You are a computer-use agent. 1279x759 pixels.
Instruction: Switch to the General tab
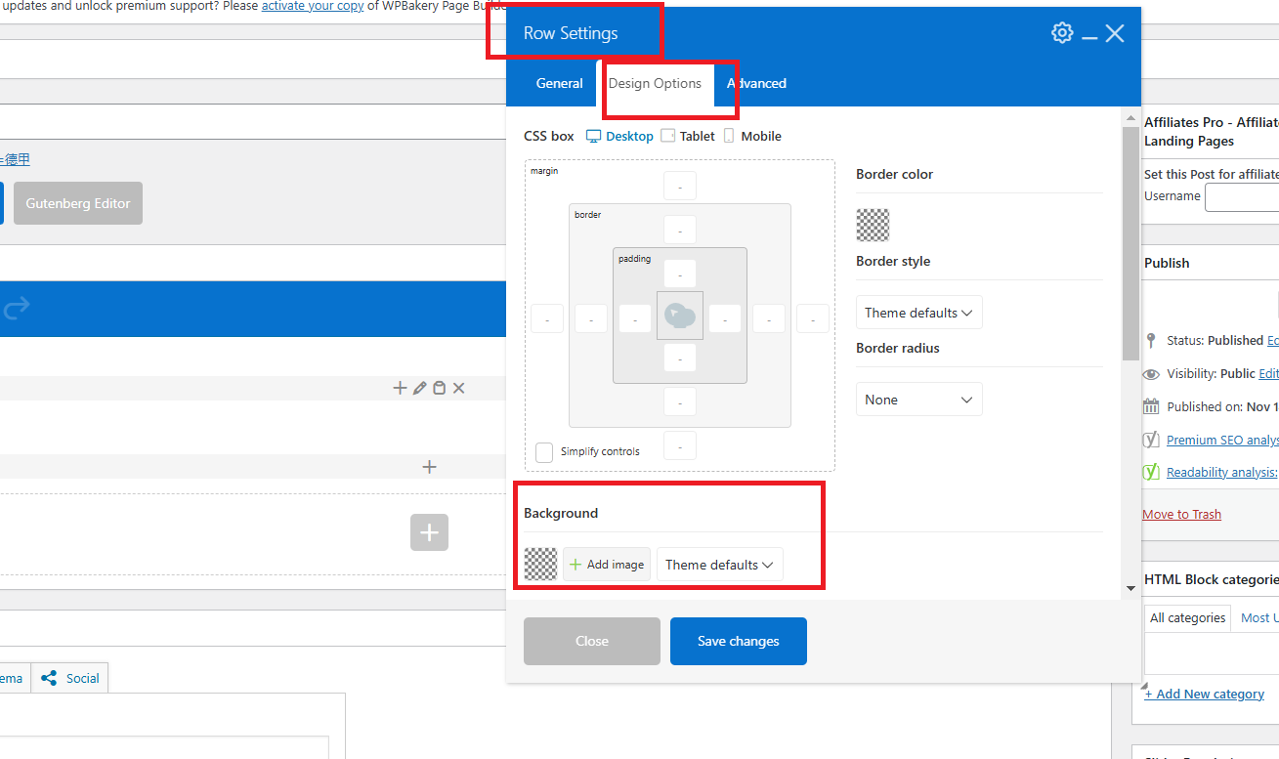(560, 83)
